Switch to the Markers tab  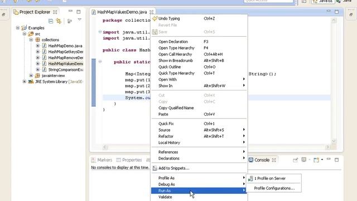(x=102, y=160)
